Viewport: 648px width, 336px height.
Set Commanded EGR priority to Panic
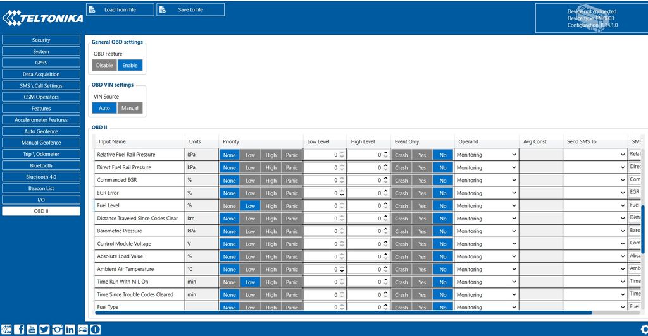292,181
